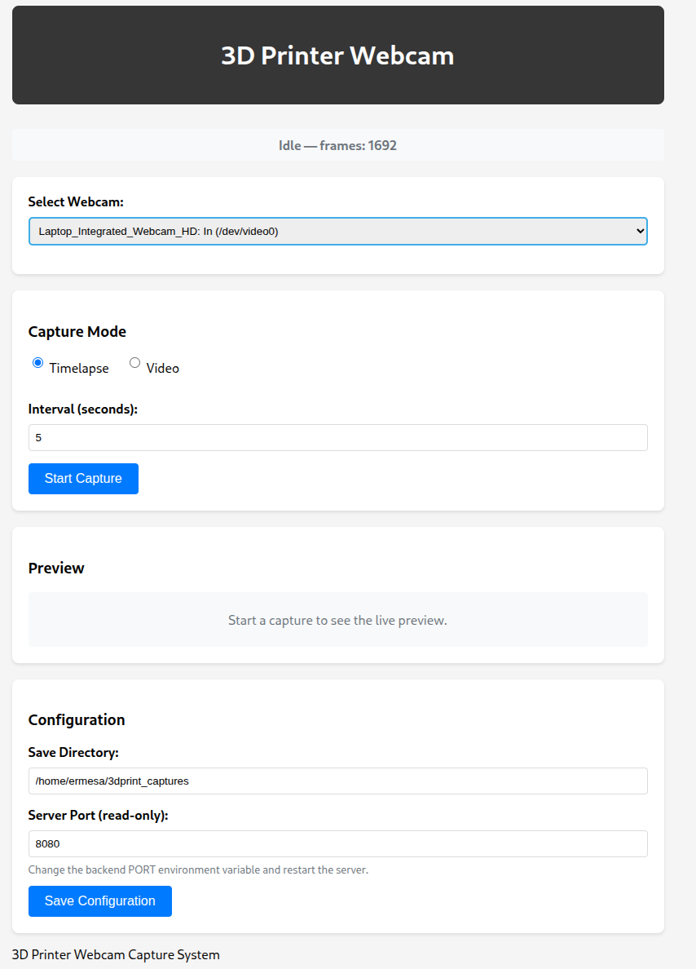
Task: Click the Start Capture button
Action: [x=83, y=479]
